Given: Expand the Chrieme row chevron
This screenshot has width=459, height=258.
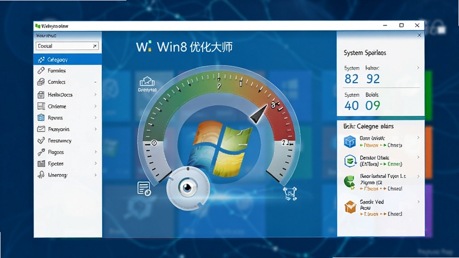Looking at the screenshot, I should (x=95, y=106).
